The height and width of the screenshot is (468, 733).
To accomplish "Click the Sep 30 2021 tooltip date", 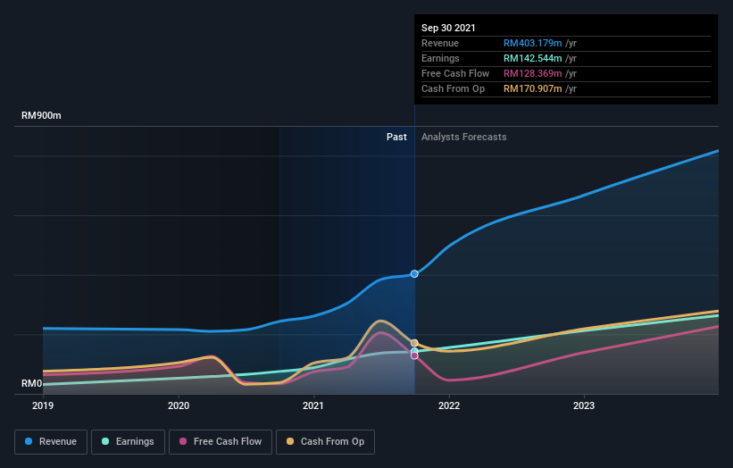I will click(448, 28).
